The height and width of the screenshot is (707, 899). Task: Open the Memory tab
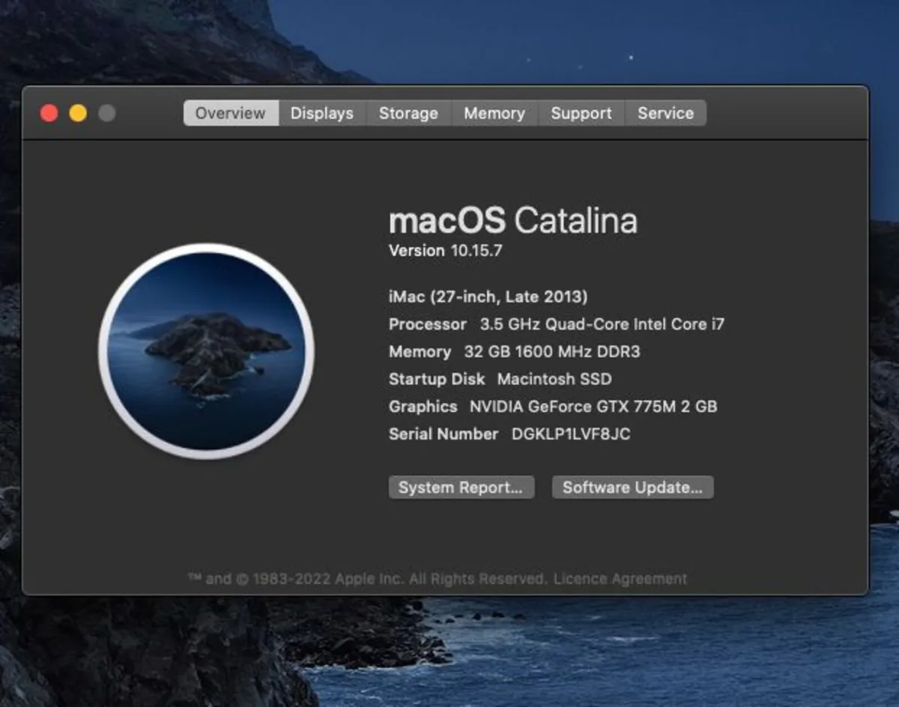(494, 113)
